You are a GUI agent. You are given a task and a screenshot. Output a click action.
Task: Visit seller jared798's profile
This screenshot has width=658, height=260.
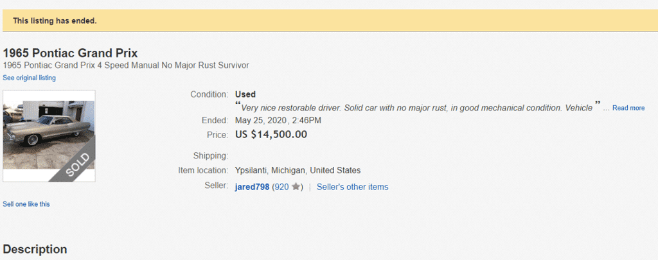coord(253,187)
